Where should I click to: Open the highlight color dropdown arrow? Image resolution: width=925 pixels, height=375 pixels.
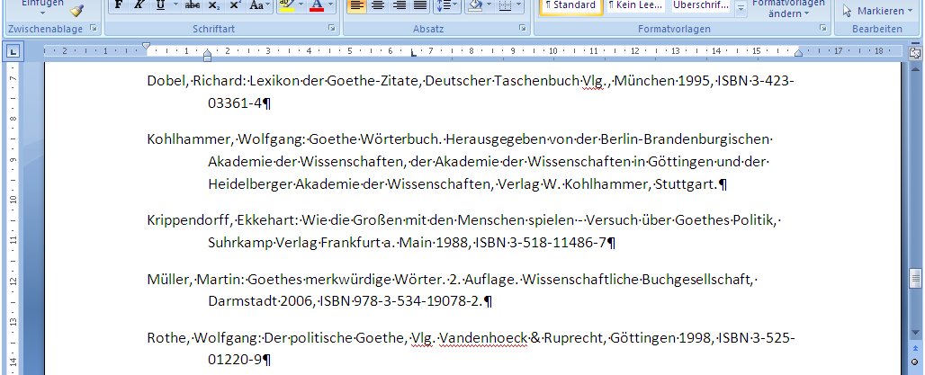(x=301, y=5)
